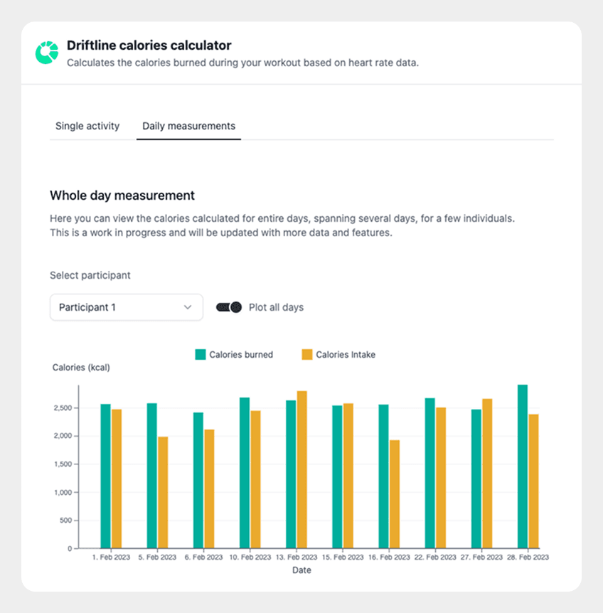Screen dimensions: 603x613
Task: Click the Driftline calories calculator logo icon
Action: click(x=47, y=51)
